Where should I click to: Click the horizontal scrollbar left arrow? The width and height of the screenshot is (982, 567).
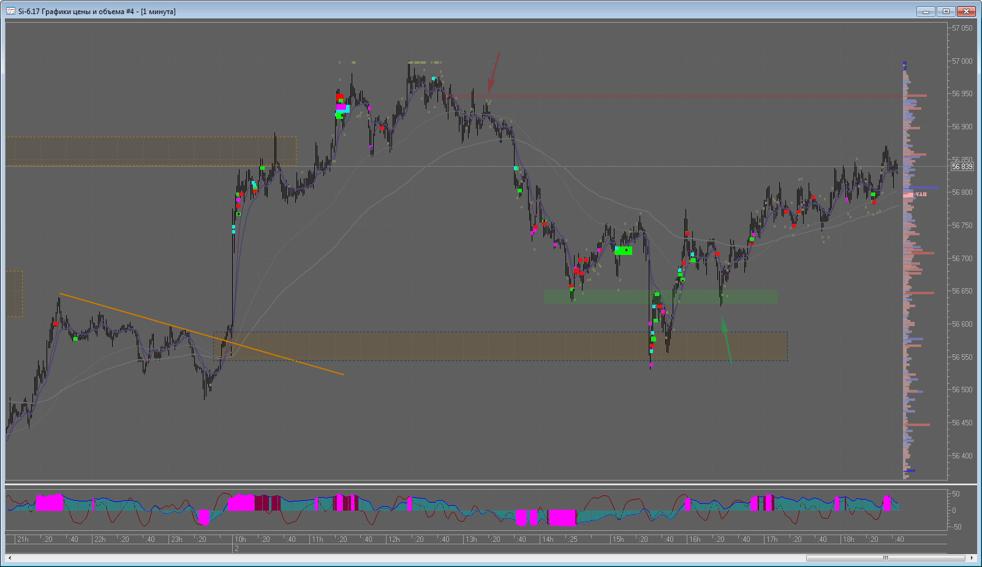pos(10,558)
